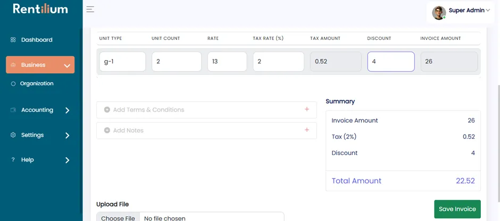
Task: Click the Rentilium logo
Action: tap(40, 9)
